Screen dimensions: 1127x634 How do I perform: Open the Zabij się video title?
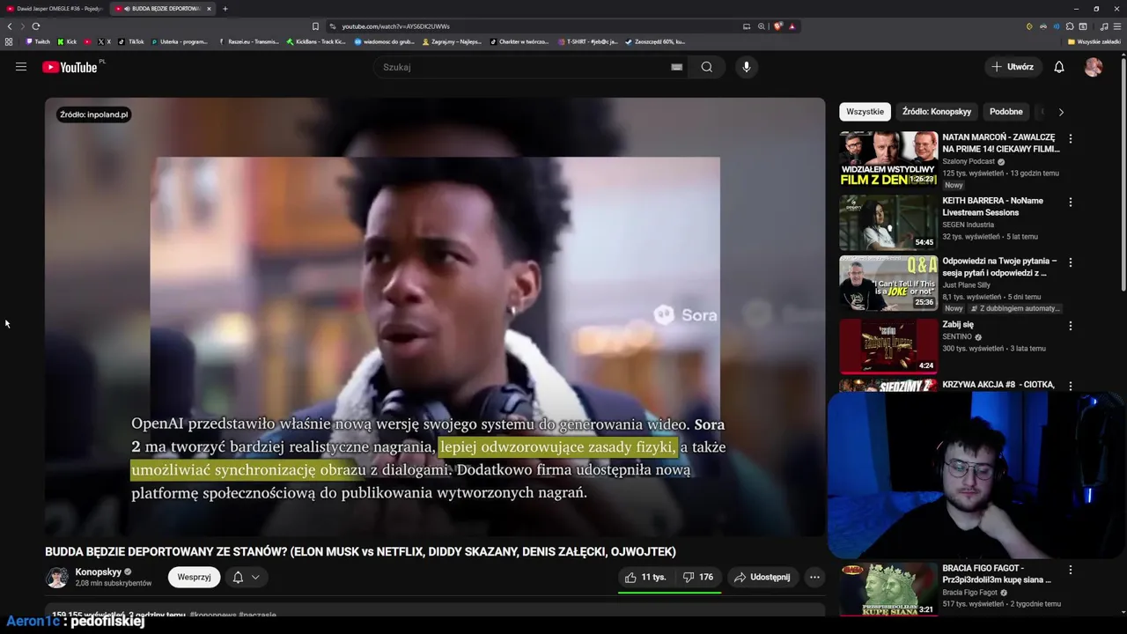pos(958,325)
